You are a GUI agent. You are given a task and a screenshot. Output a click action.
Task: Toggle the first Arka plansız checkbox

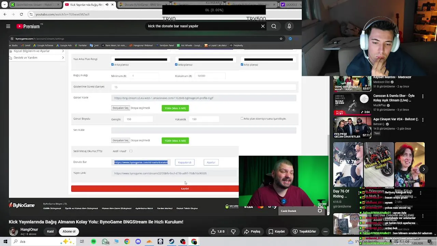pos(112,65)
